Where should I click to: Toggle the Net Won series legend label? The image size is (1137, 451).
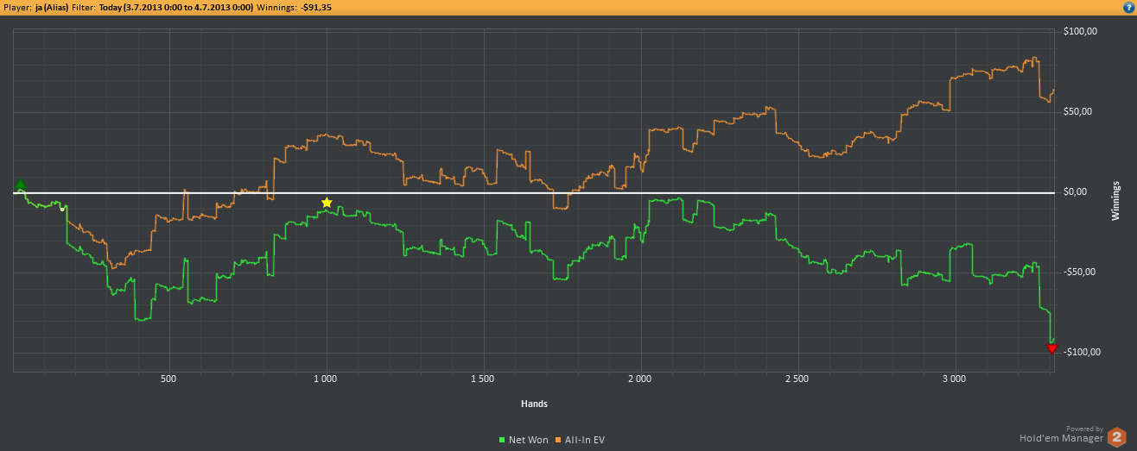tap(528, 440)
